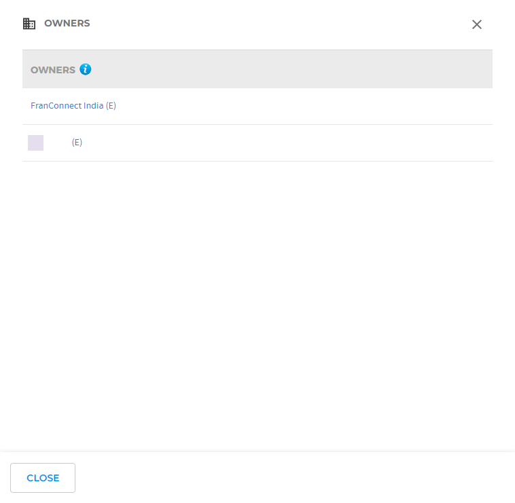Hit the X in the top-right corner

pyautogui.click(x=477, y=24)
